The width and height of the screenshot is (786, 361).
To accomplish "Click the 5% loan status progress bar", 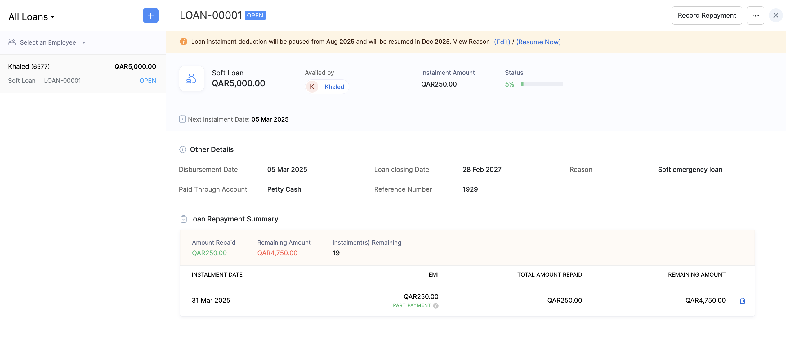I will pos(542,84).
